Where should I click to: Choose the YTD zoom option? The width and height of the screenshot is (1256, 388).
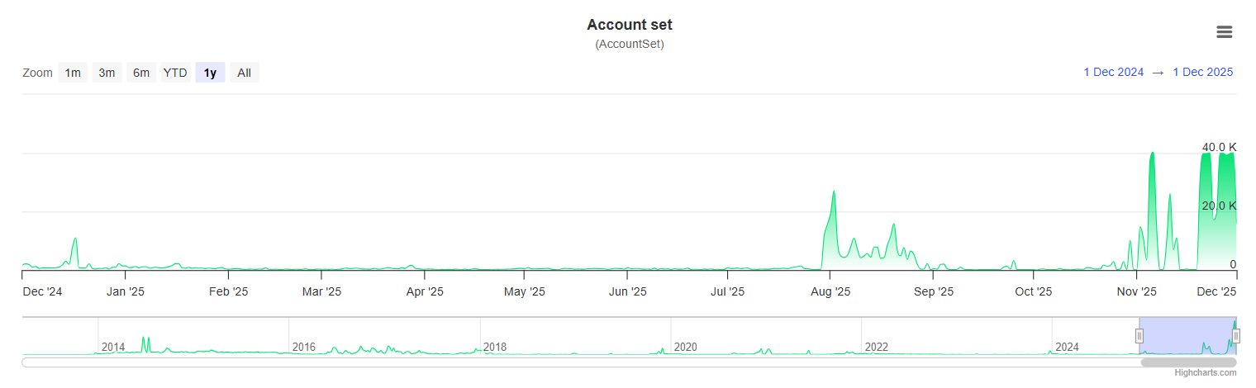coord(175,73)
